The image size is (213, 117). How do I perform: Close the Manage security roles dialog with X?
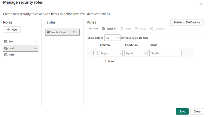click(x=201, y=4)
